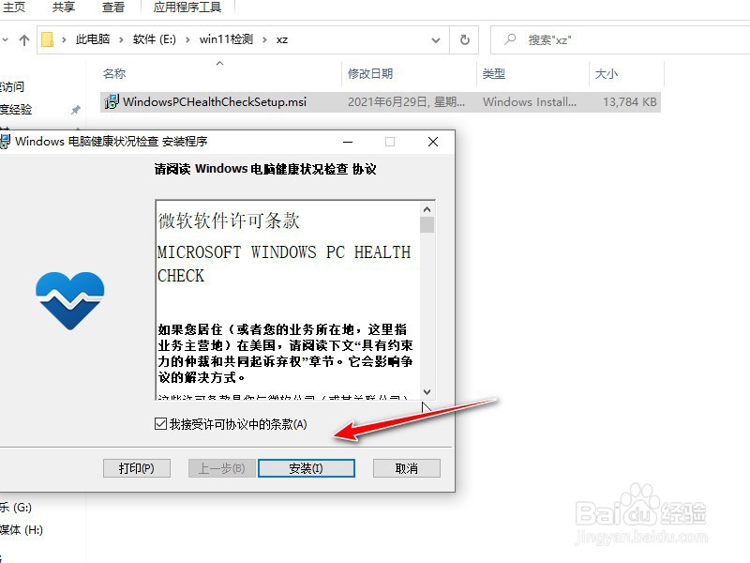This screenshot has width=750, height=563.
Task: Click xz in the address path
Action: tap(282, 39)
